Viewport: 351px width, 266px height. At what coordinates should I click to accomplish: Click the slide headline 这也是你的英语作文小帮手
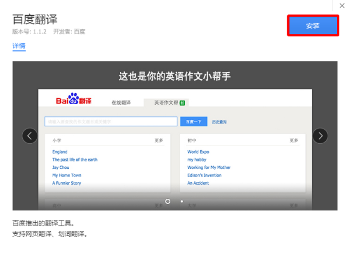pyautogui.click(x=174, y=76)
